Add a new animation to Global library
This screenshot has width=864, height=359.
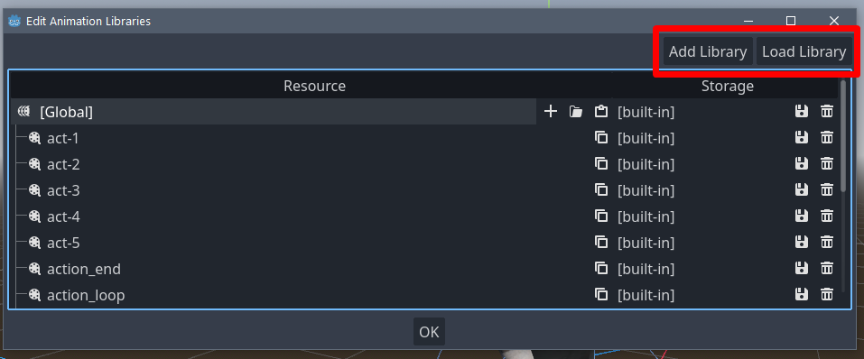(551, 112)
